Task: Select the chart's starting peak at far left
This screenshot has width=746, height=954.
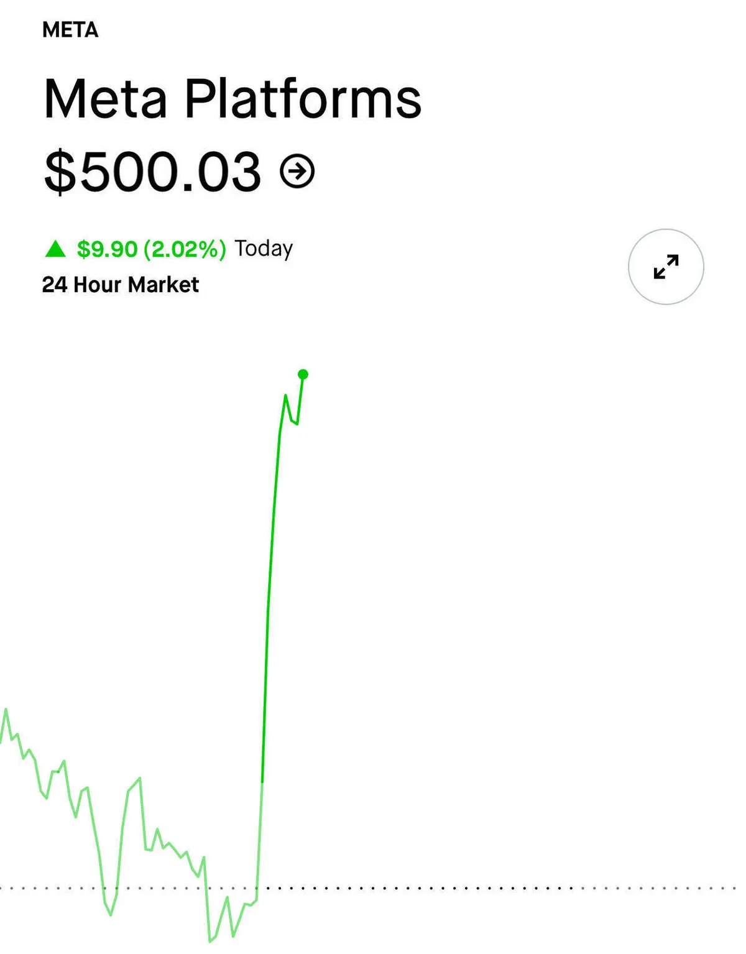Action: 6,710
